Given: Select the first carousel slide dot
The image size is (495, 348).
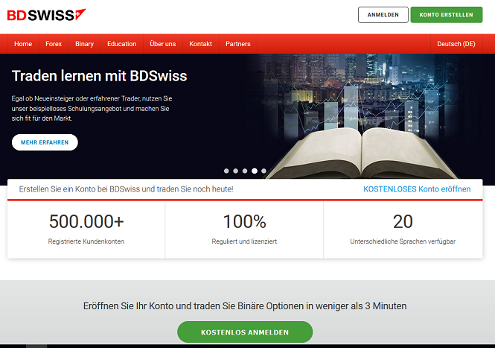Looking at the screenshot, I should 226,171.
